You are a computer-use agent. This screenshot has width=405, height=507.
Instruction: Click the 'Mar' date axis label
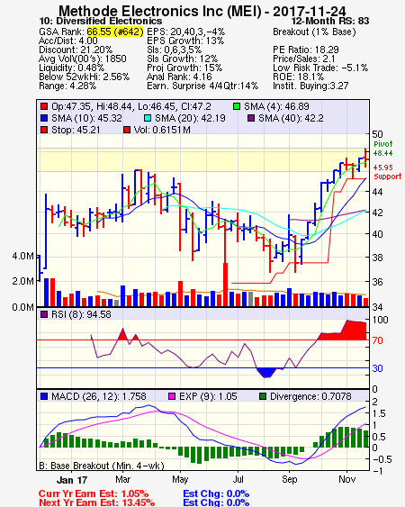pyautogui.click(x=122, y=479)
